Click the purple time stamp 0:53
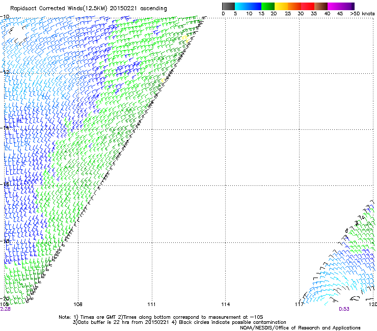This screenshot has width=377, height=331. click(344, 309)
